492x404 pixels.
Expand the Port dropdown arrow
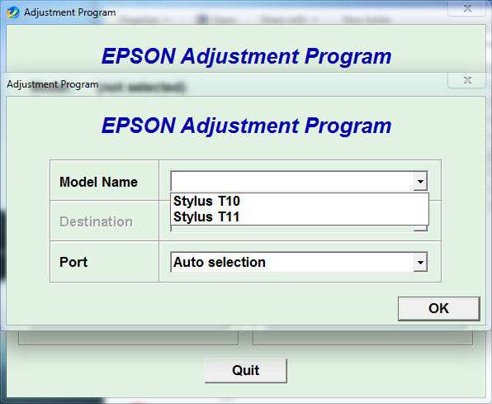(420, 262)
